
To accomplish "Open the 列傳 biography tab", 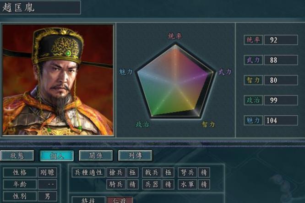I will click(x=135, y=155).
